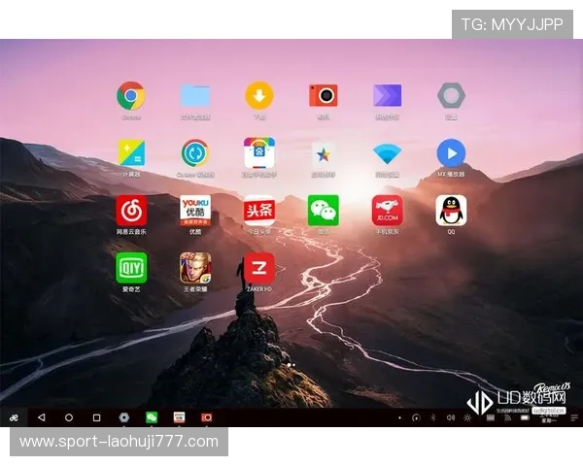The image size is (583, 466).
Task: Open the iQIYI video app
Action: (x=131, y=268)
